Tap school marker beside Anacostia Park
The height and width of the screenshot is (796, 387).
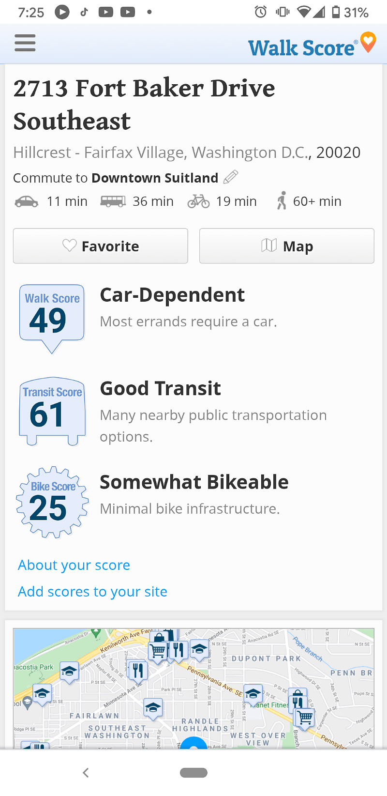(x=69, y=672)
